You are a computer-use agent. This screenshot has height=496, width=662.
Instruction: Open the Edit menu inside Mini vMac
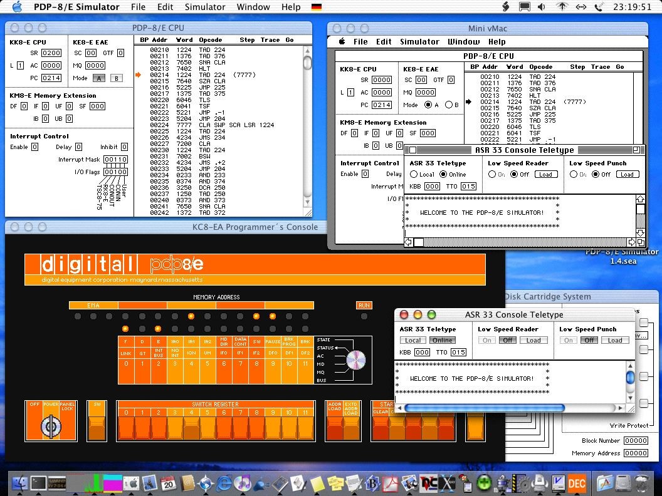click(384, 41)
